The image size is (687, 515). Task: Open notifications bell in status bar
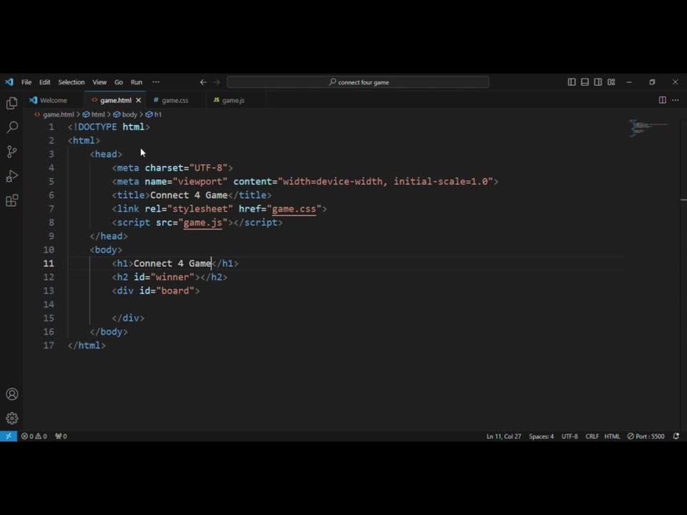[x=676, y=436]
